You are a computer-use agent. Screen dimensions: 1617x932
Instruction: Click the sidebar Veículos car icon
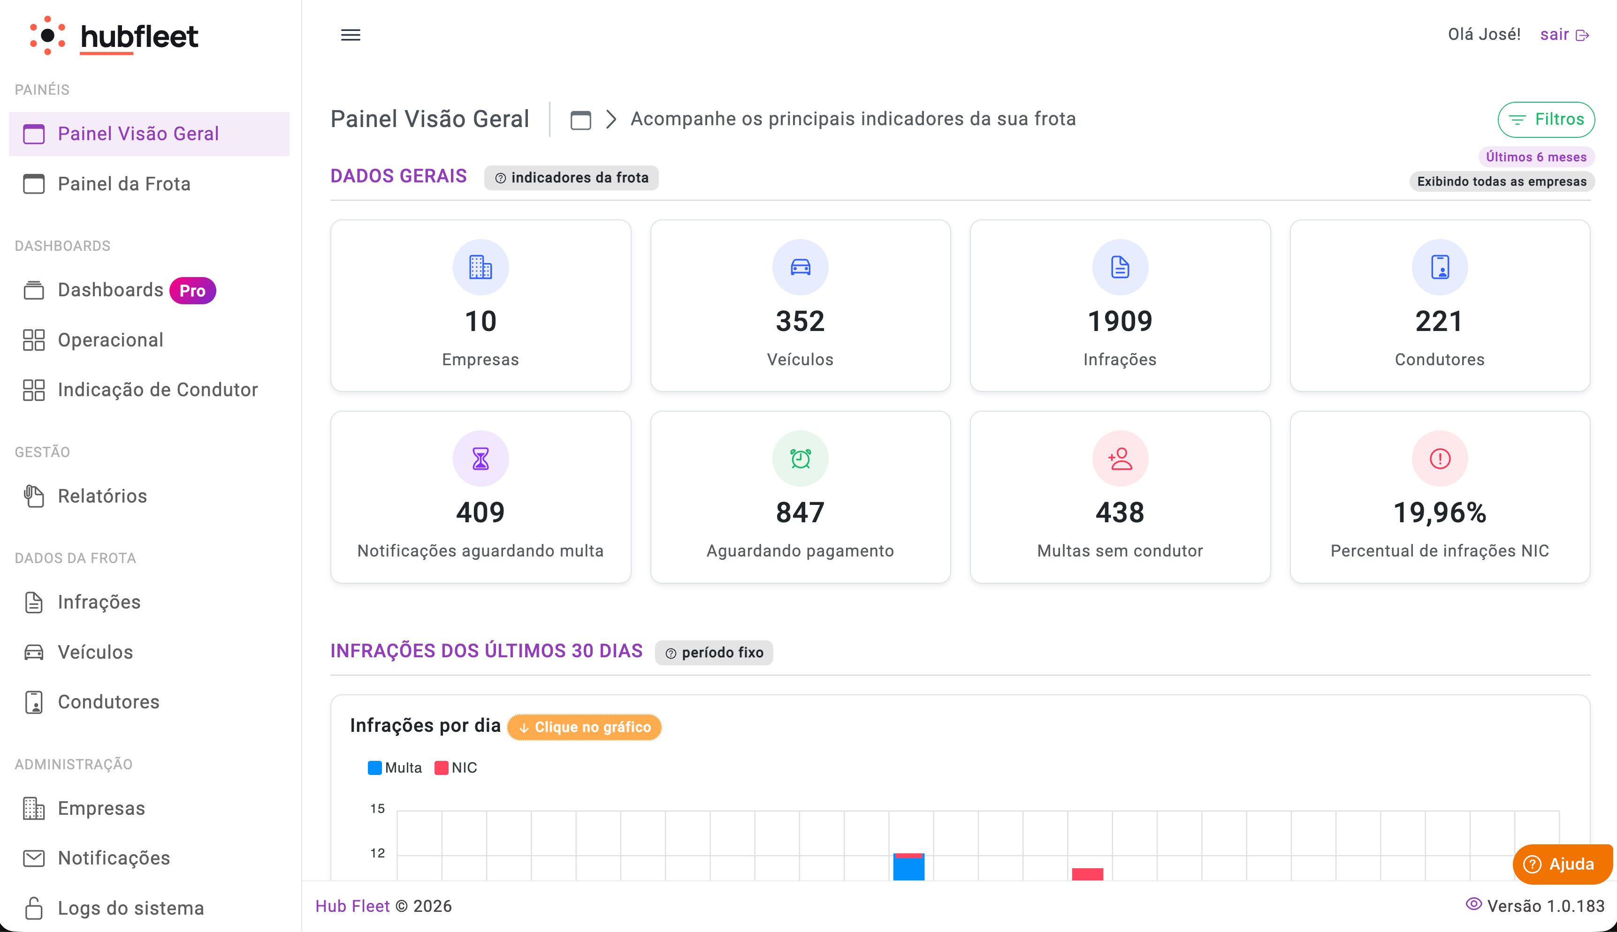[34, 652]
